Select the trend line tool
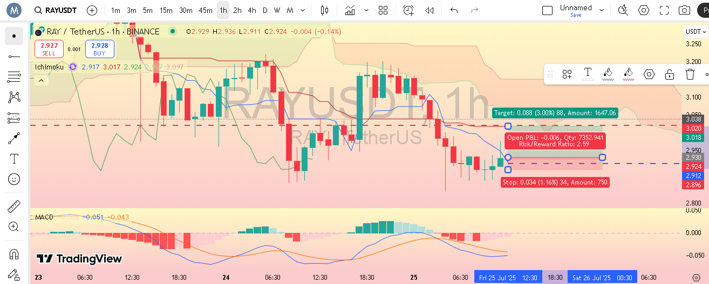Screen dimensions: 709x284 click(x=14, y=56)
